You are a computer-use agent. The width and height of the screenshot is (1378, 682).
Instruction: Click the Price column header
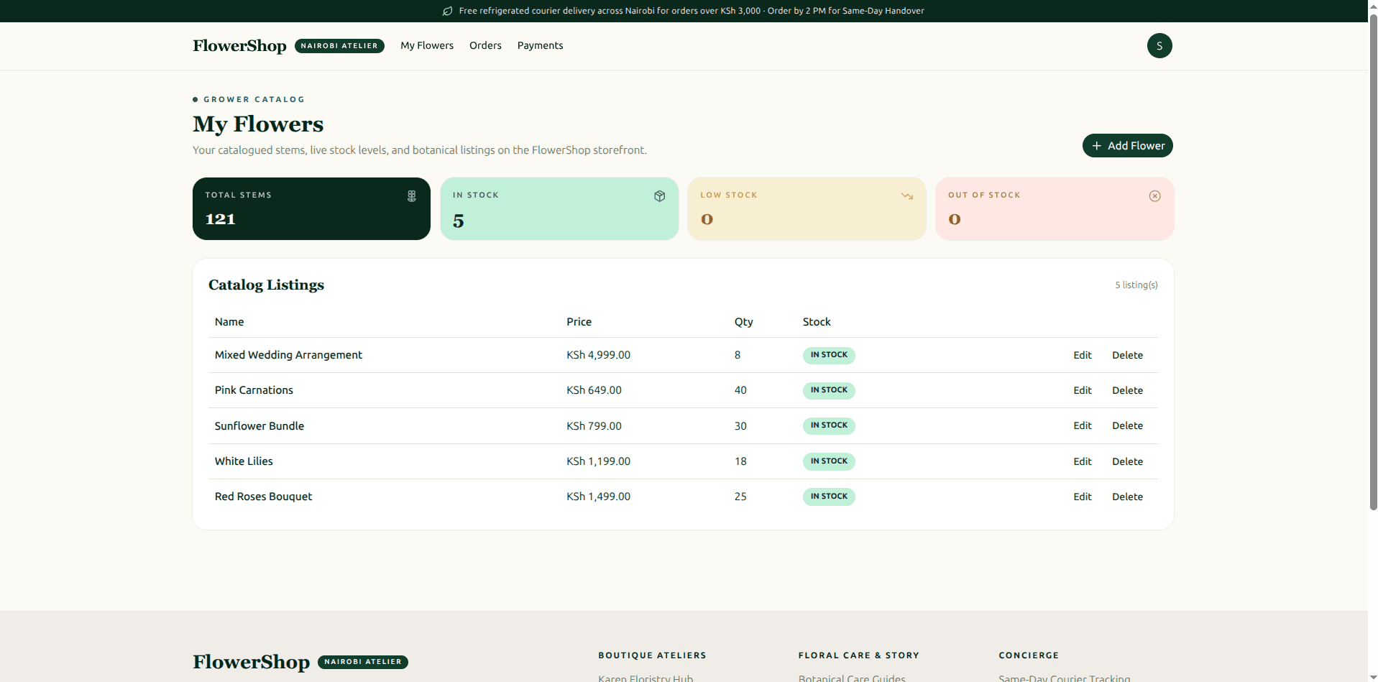pos(579,322)
